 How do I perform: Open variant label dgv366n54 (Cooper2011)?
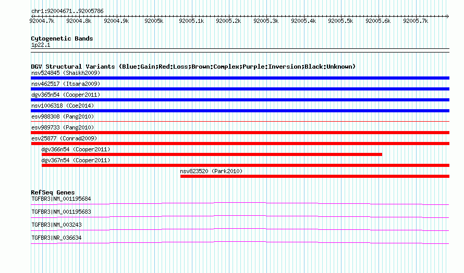tap(76, 149)
